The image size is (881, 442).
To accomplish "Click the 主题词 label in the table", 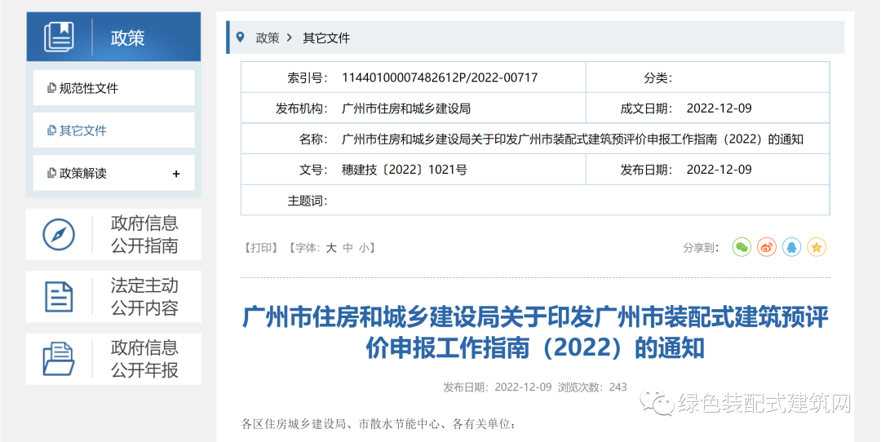I will pyautogui.click(x=308, y=201).
